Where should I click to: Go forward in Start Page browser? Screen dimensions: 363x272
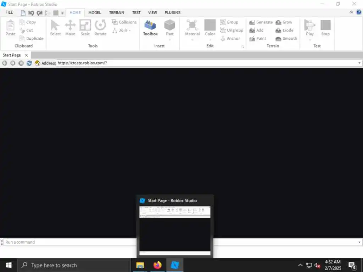point(13,63)
